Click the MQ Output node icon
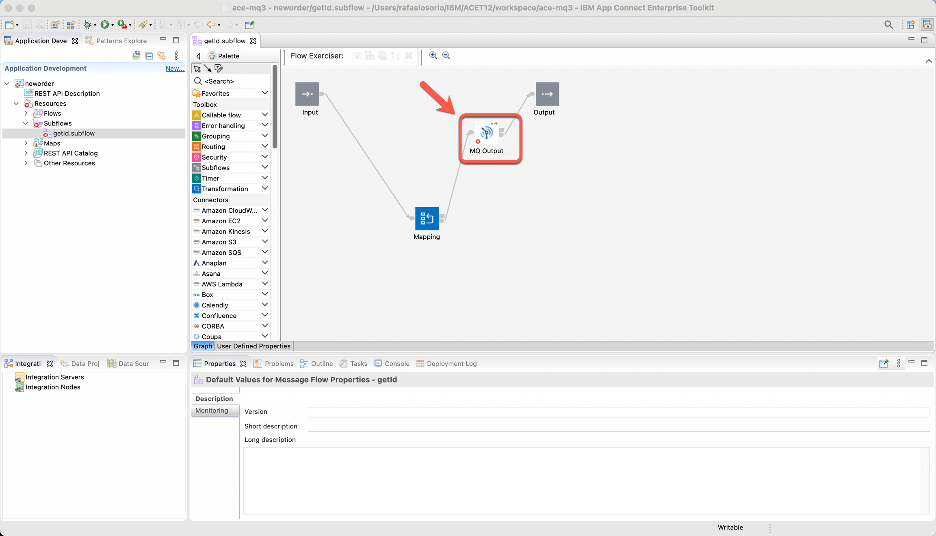 pos(486,133)
